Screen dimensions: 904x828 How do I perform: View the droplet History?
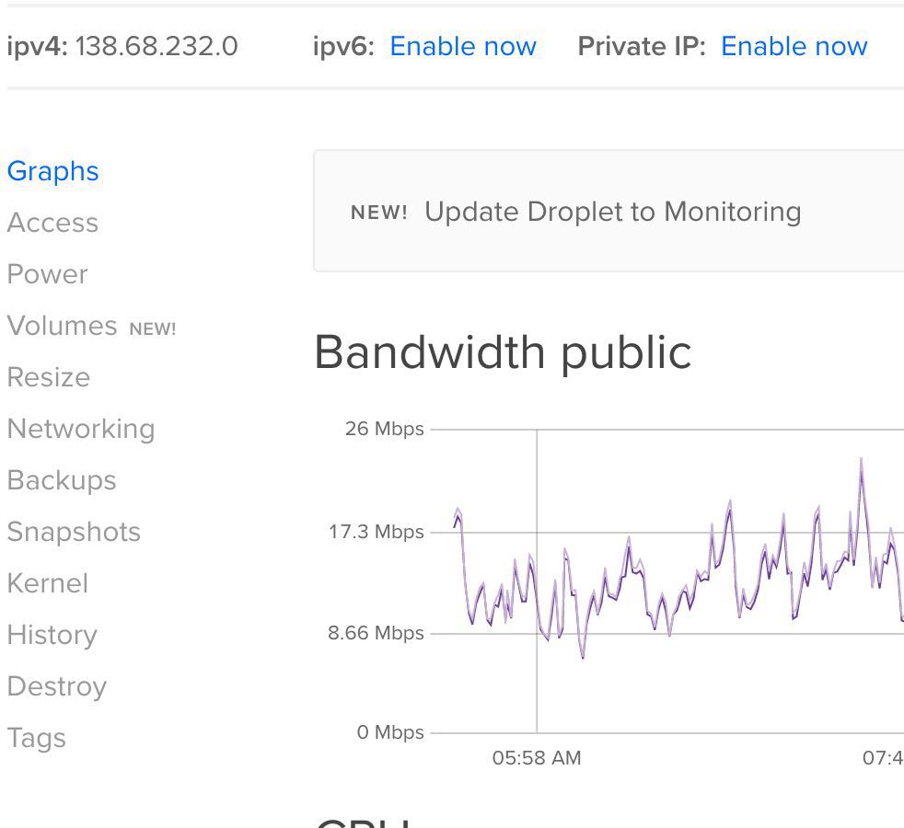click(52, 636)
